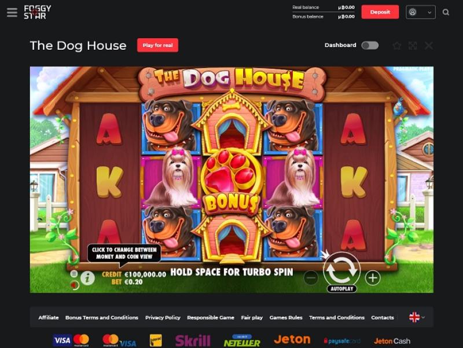The height and width of the screenshot is (348, 463).
Task: Open the hamburger menu icon
Action: (12, 12)
